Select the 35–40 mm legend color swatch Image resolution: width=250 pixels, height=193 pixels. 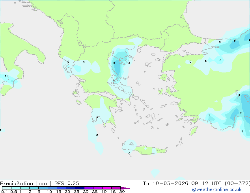[98, 188]
